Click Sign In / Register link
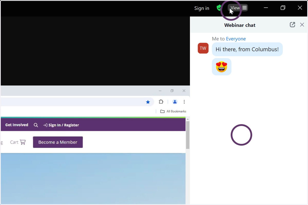 point(61,125)
